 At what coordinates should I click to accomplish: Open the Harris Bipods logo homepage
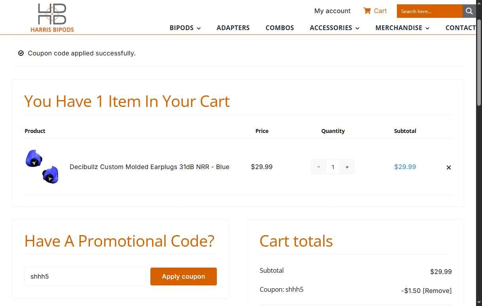52,17
